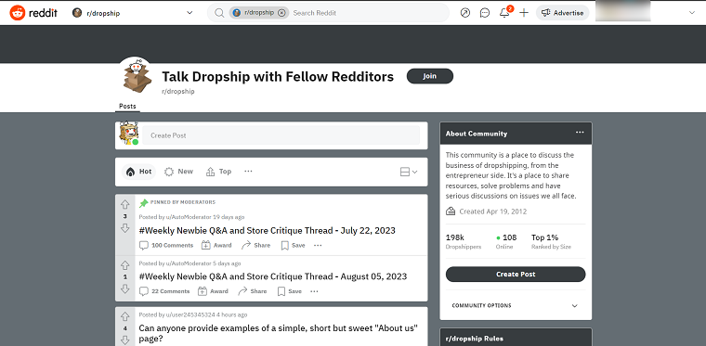Image resolution: width=706 pixels, height=346 pixels.
Task: Click the plus create post icon in header
Action: [524, 13]
